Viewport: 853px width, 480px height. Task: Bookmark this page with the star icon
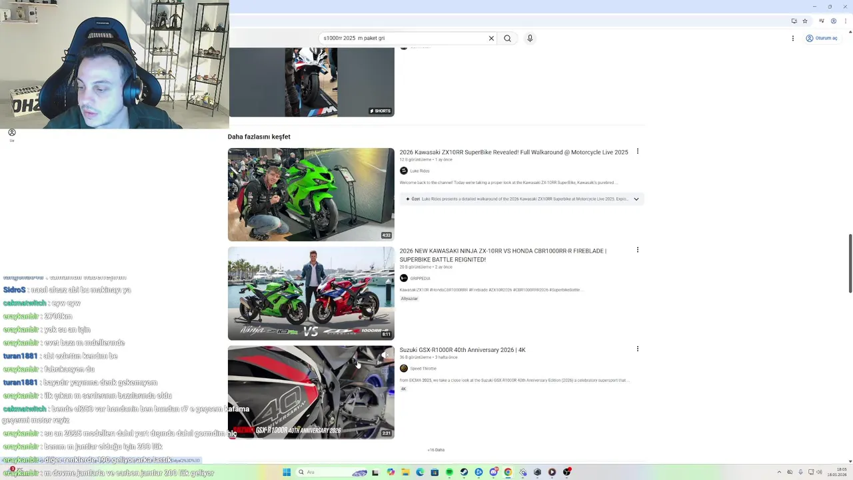(x=804, y=21)
